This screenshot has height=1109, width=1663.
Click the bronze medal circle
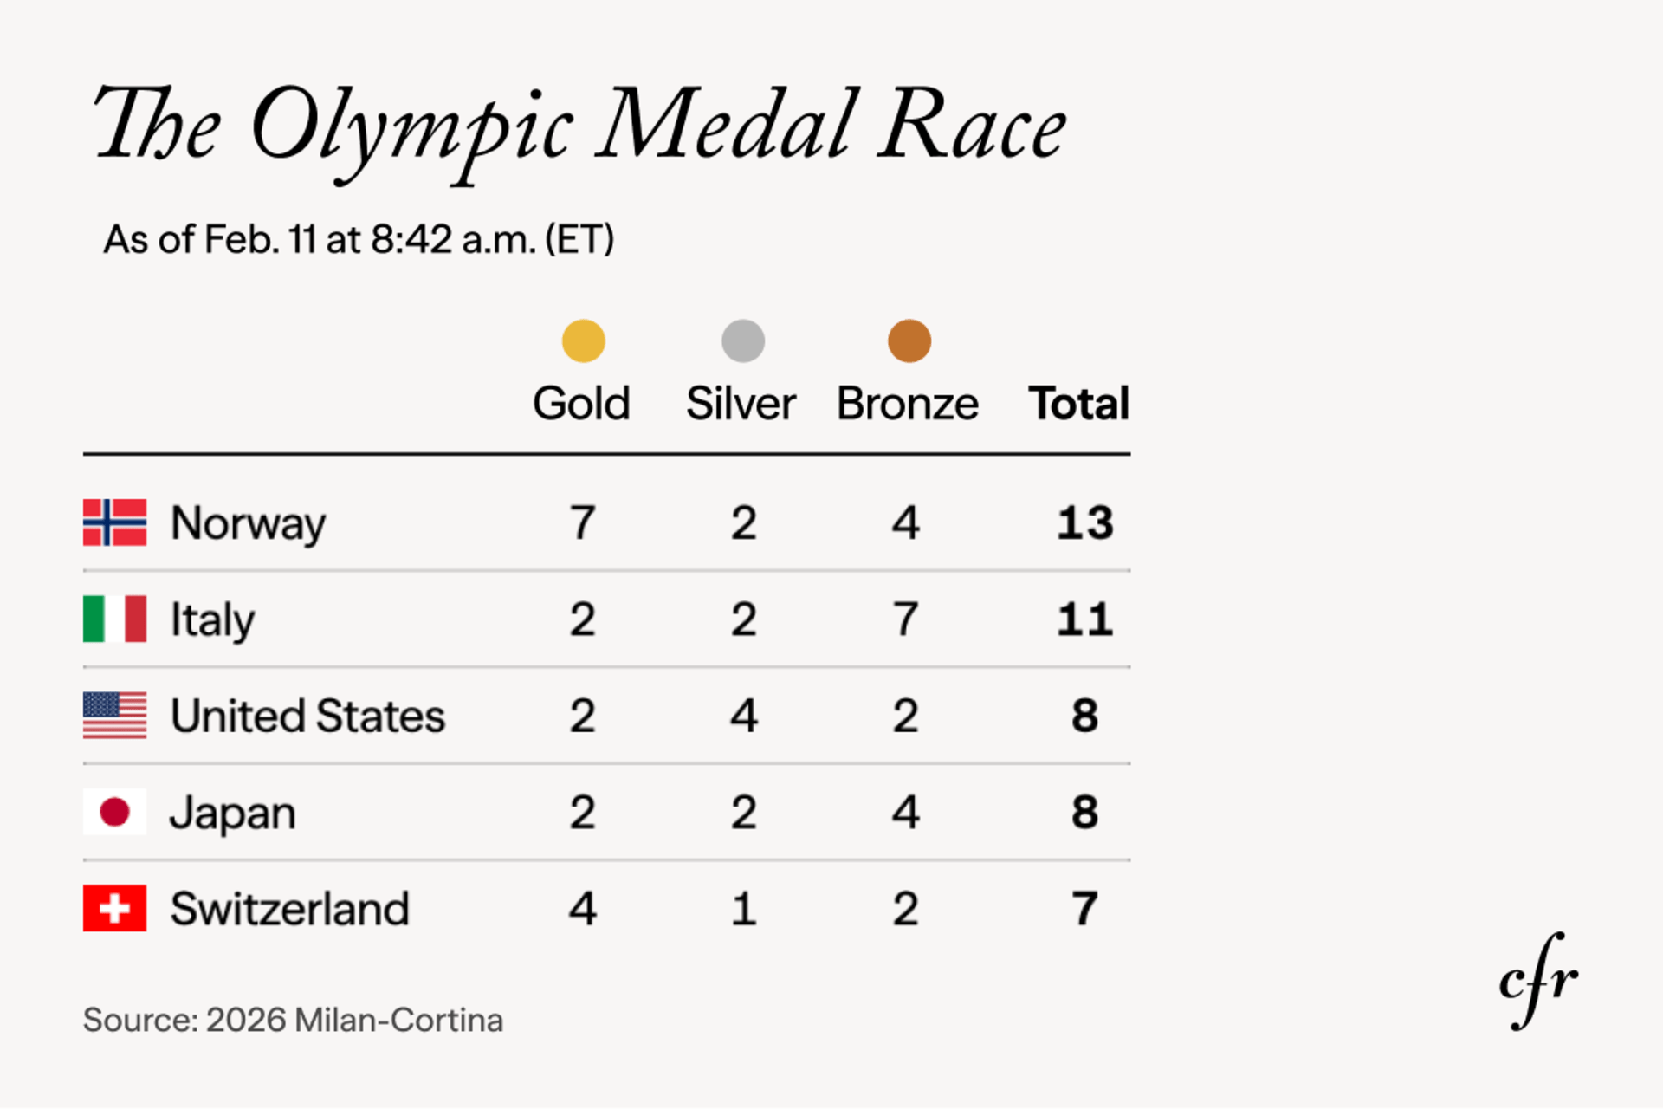(909, 340)
